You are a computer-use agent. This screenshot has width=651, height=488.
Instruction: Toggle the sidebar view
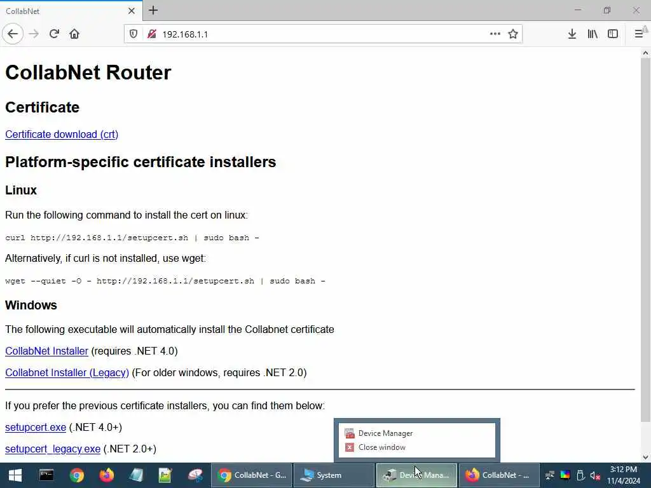pyautogui.click(x=613, y=34)
